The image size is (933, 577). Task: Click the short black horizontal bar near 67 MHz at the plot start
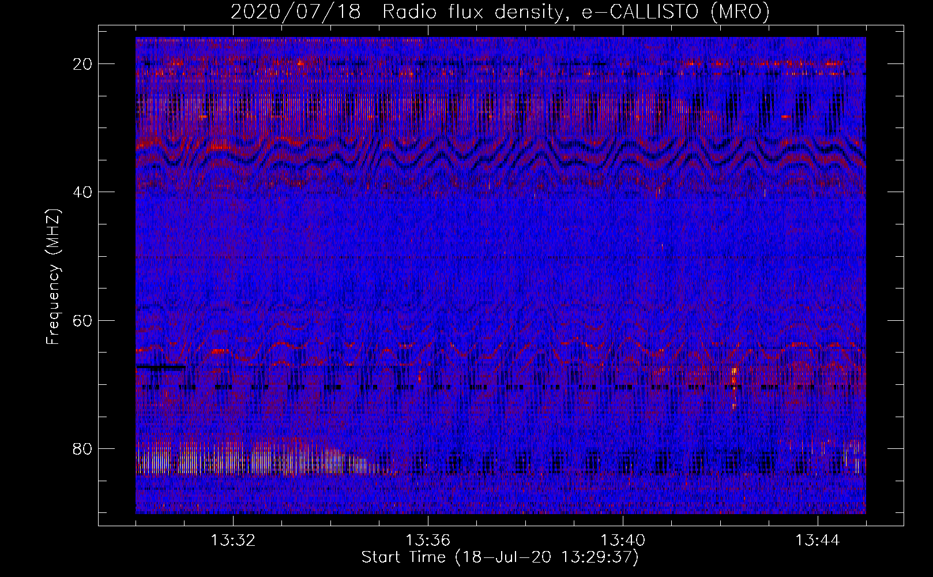161,367
